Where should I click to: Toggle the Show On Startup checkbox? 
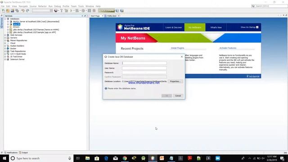click(257, 27)
